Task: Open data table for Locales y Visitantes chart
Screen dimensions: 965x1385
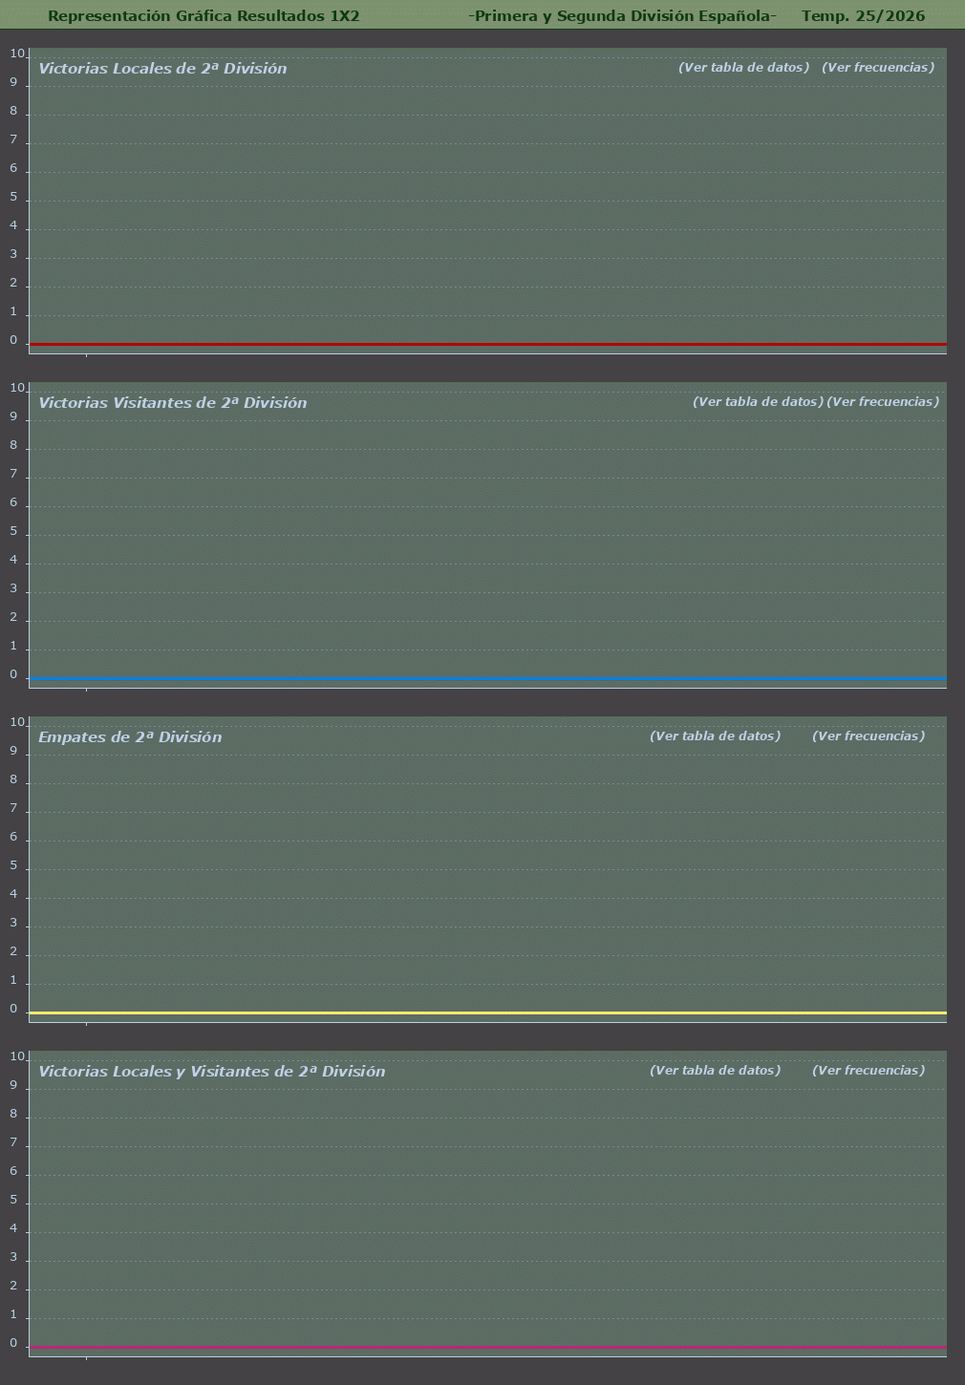Action: point(715,1071)
